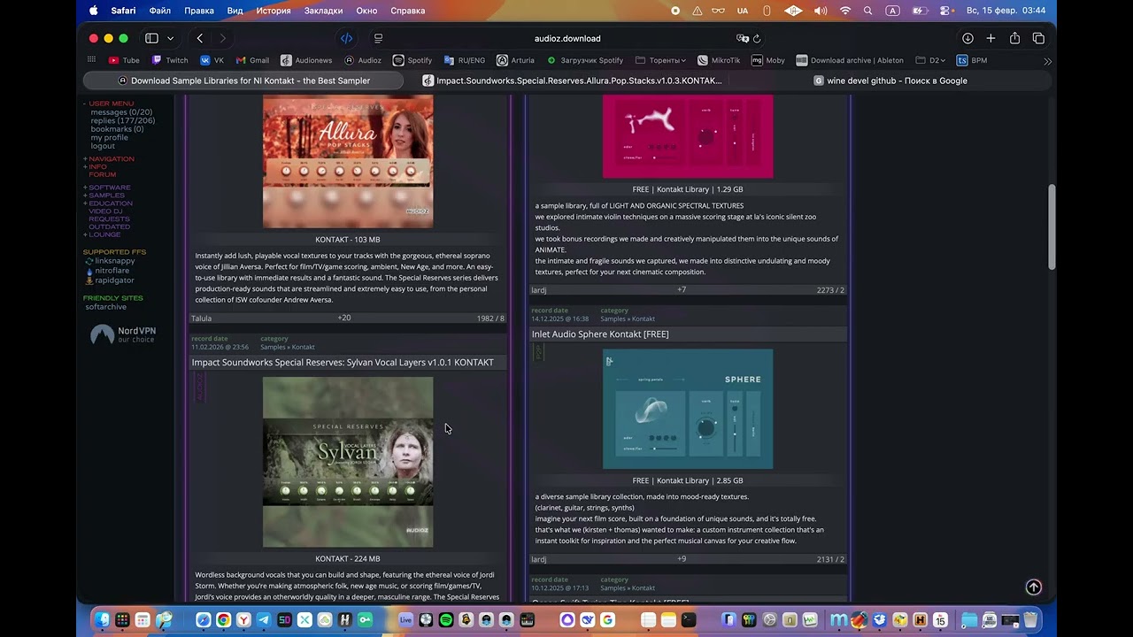The width and height of the screenshot is (1133, 637).
Task: Open Trash in the Dock
Action: (1030, 620)
